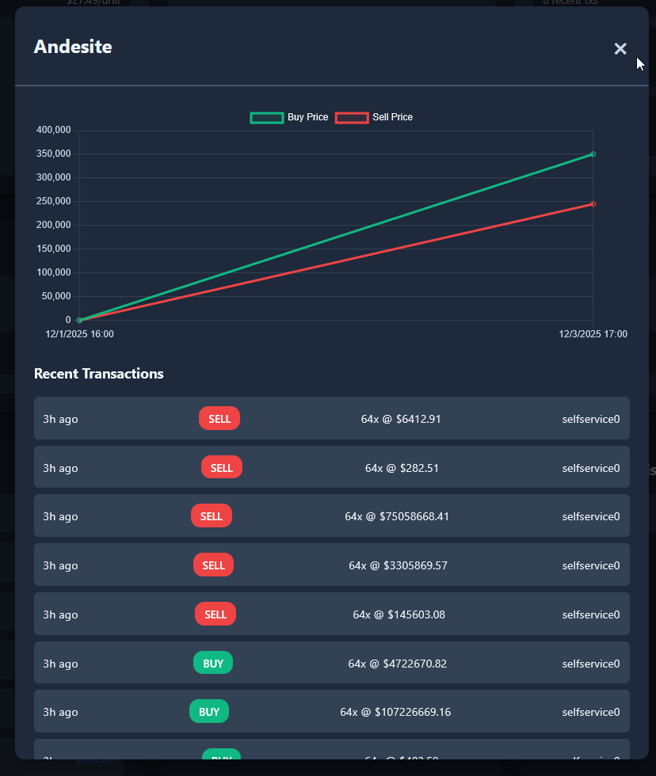The width and height of the screenshot is (656, 776).
Task: Close the Andesite details modal
Action: (x=620, y=49)
